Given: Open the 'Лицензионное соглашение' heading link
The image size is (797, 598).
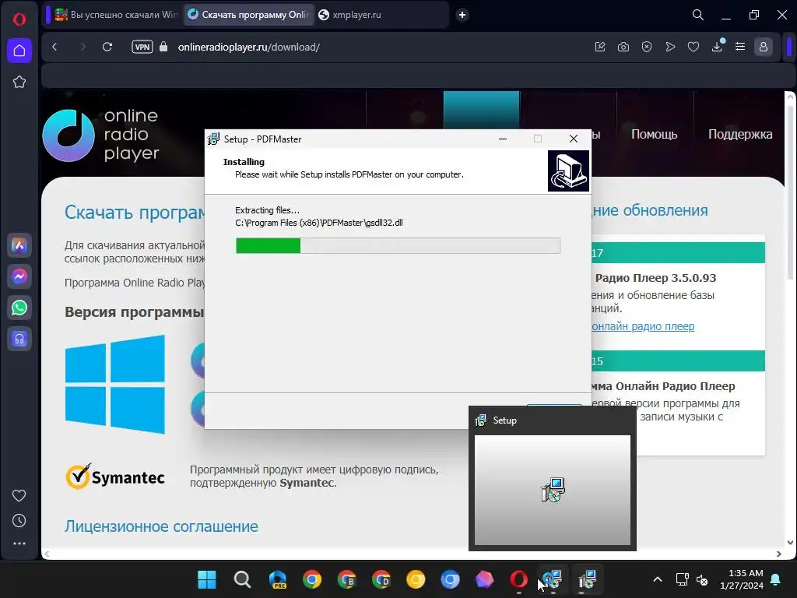Looking at the screenshot, I should [x=161, y=526].
